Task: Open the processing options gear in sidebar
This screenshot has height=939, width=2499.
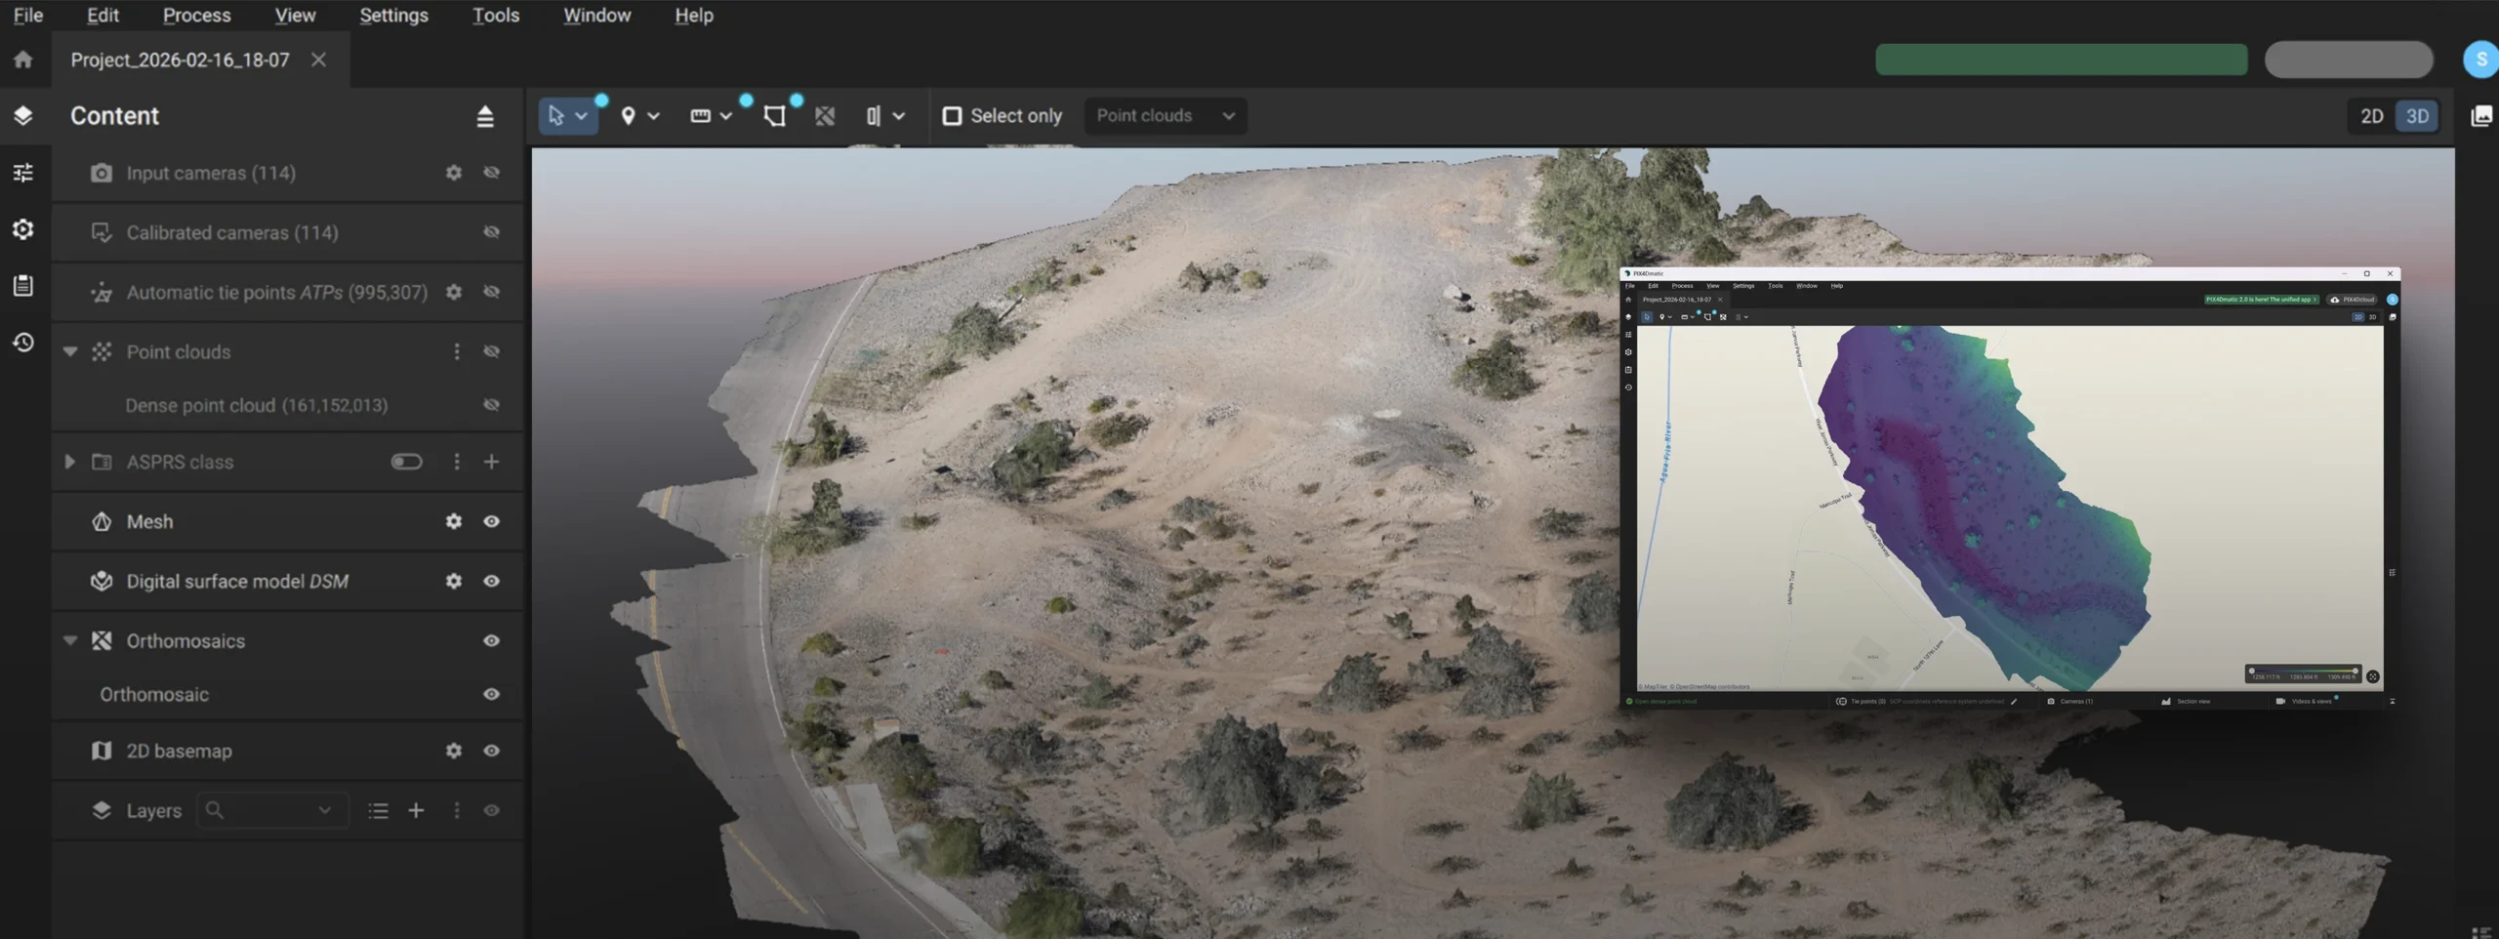Action: [23, 229]
